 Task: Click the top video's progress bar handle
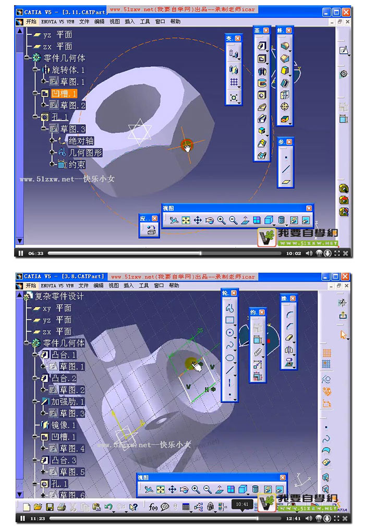200,253
